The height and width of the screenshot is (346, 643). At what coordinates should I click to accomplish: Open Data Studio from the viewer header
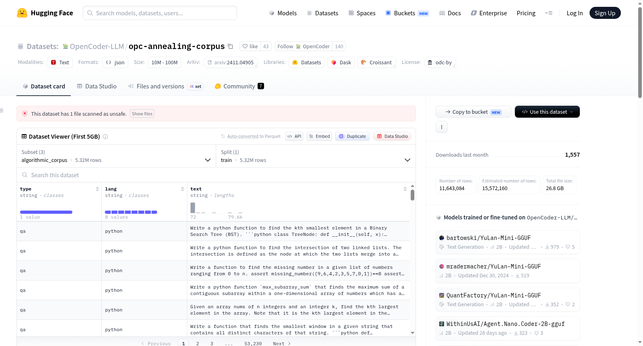[392, 136]
